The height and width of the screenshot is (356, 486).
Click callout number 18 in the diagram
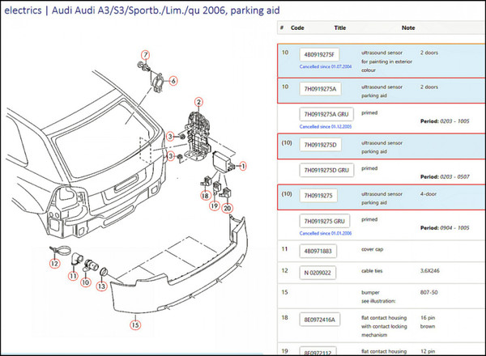[x=206, y=196]
